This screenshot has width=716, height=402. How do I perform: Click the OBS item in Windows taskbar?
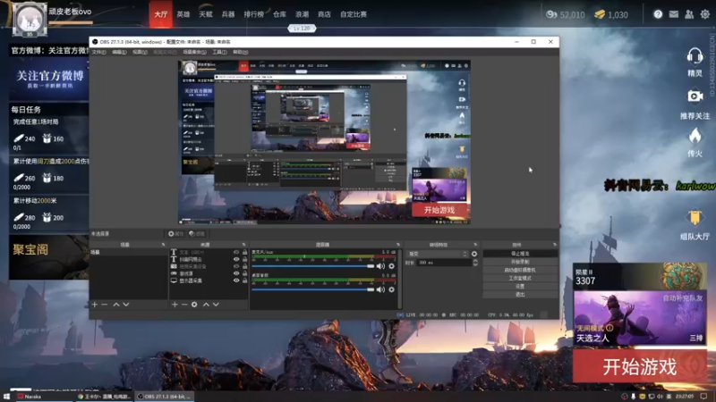[165, 397]
